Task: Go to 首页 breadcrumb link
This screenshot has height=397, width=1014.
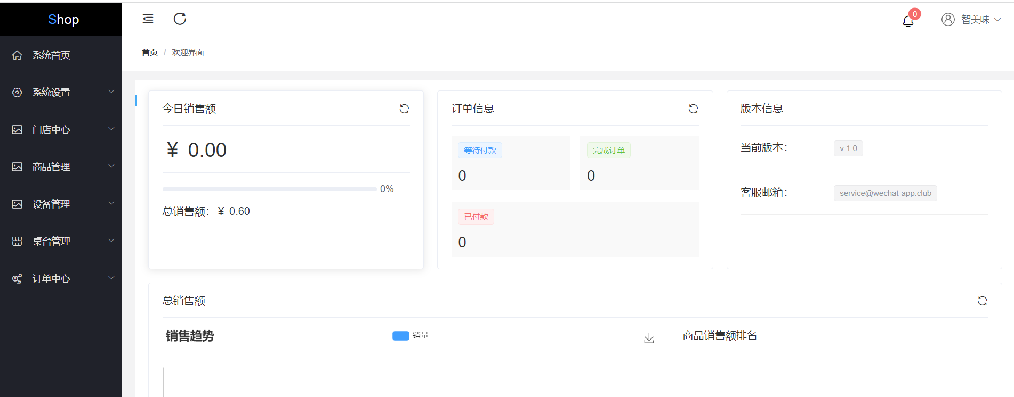Action: click(150, 52)
